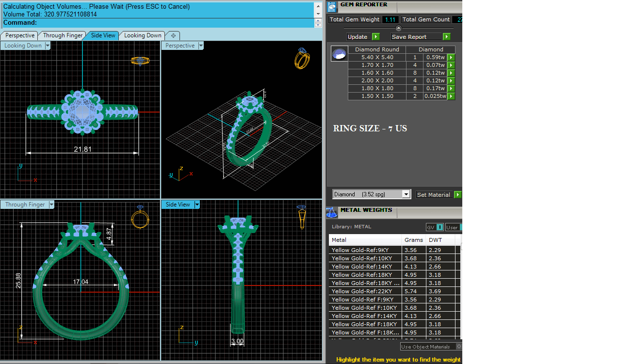Viewport: 618px width, 364px height.
Task: Click green arrow for 1.80 X 1.80 row
Action: [x=451, y=88]
